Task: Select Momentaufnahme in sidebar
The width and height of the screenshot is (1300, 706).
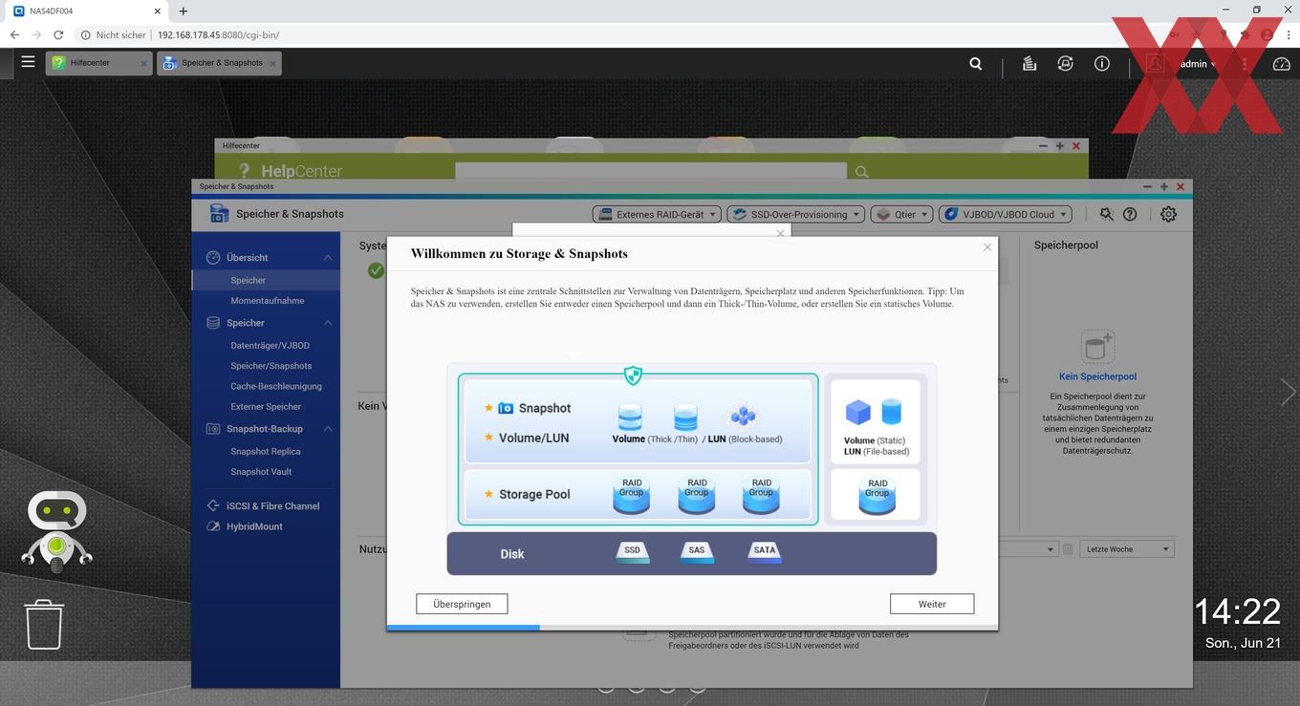Action: (267, 300)
